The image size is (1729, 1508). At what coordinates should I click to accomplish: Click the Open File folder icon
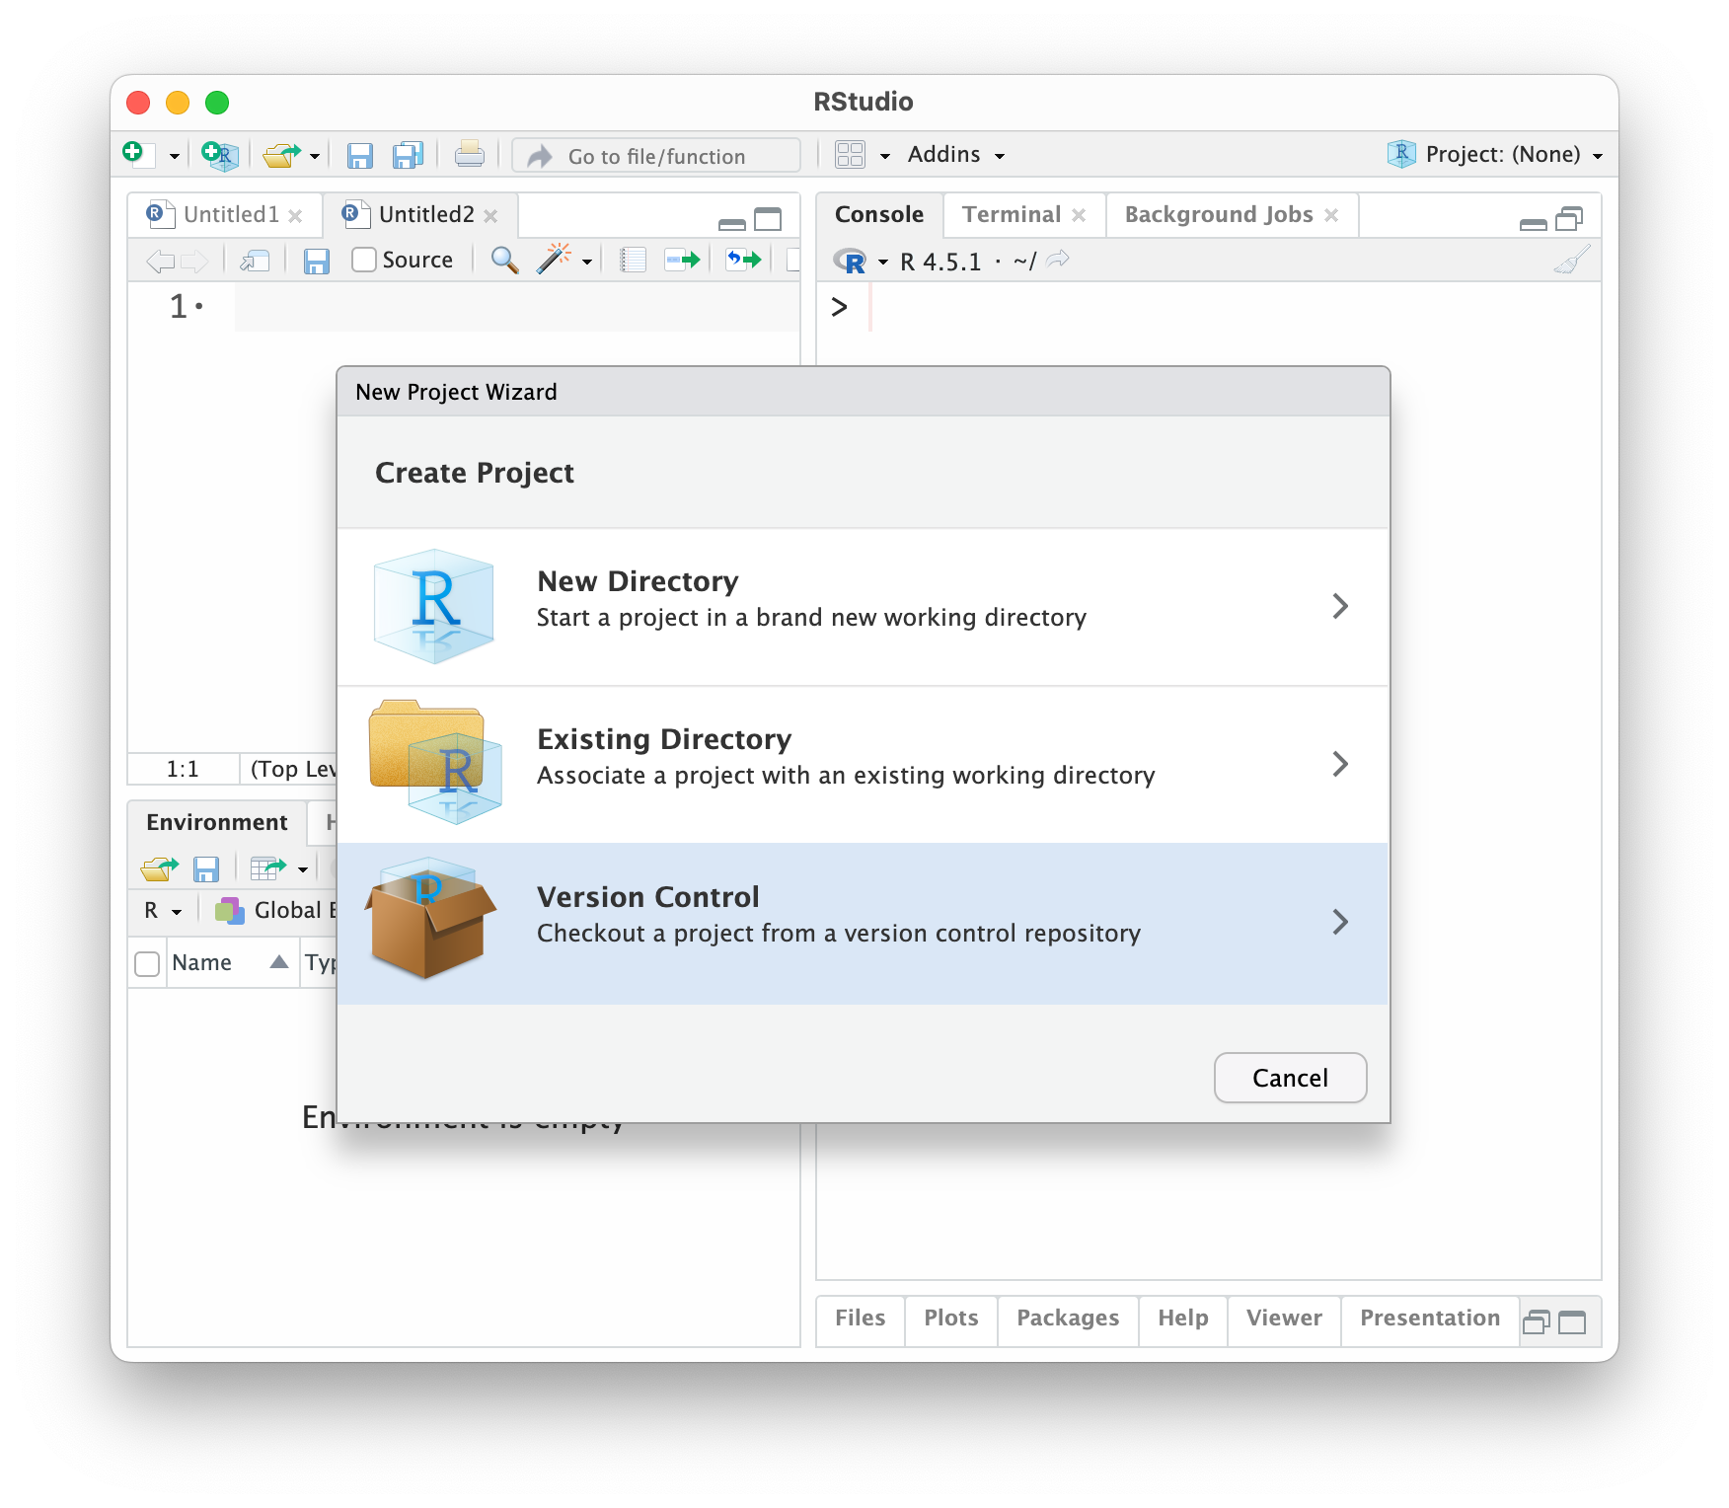point(281,155)
